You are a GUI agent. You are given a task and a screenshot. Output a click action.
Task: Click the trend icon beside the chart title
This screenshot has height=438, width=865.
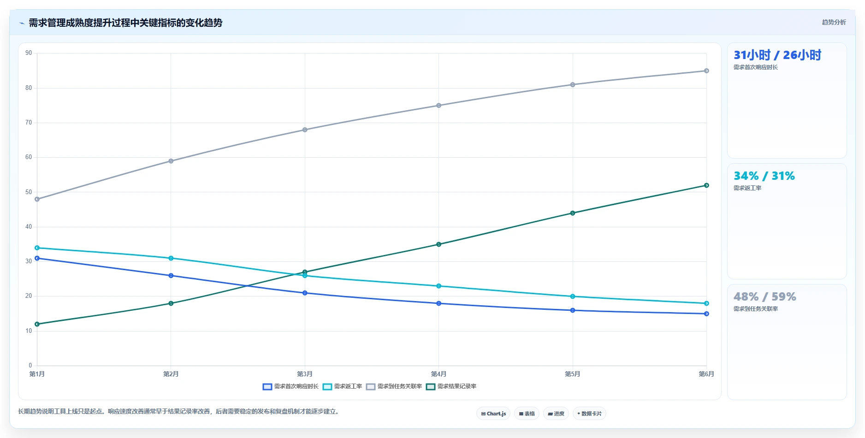(x=22, y=23)
